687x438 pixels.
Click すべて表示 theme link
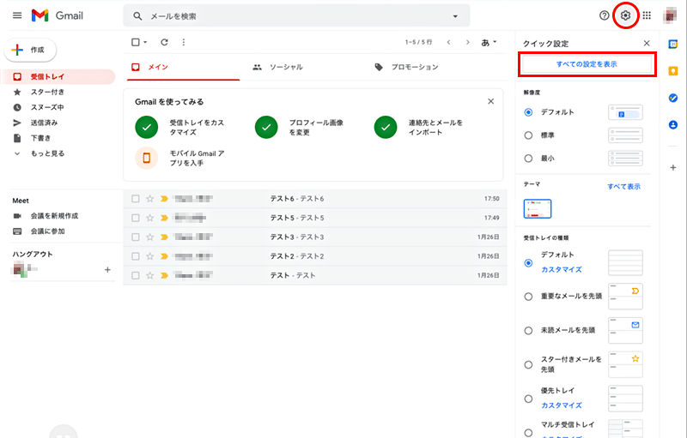(x=623, y=187)
